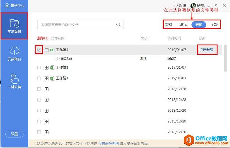Expand the first 2018/12/28 entry

tap(46, 89)
